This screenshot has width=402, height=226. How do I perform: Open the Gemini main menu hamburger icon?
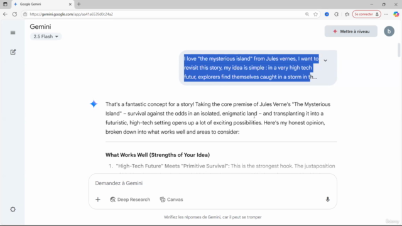pyautogui.click(x=13, y=33)
